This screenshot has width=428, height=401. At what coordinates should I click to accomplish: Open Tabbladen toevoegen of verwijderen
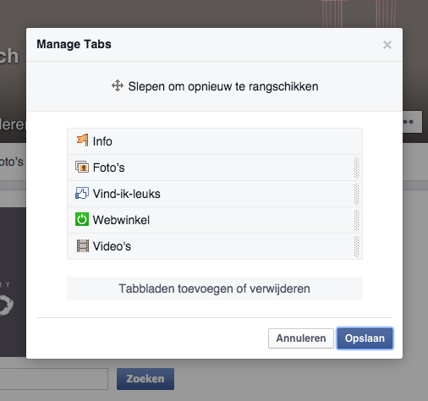[215, 288]
